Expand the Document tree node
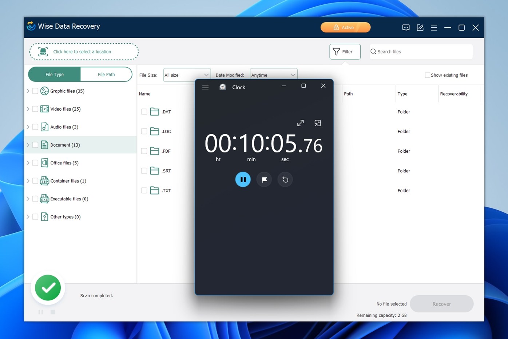508x339 pixels. pyautogui.click(x=28, y=145)
